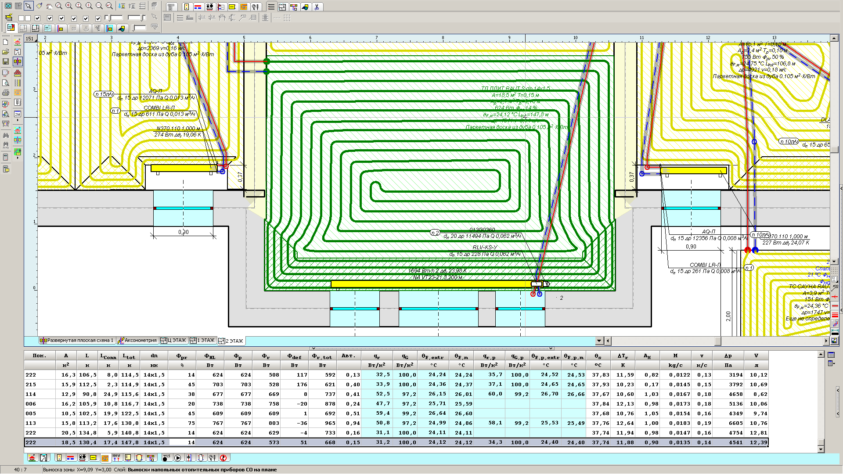Screen dimensions: 843x474
Task: Uncheck the leftmost checked layer checkbox
Action: coord(38,18)
